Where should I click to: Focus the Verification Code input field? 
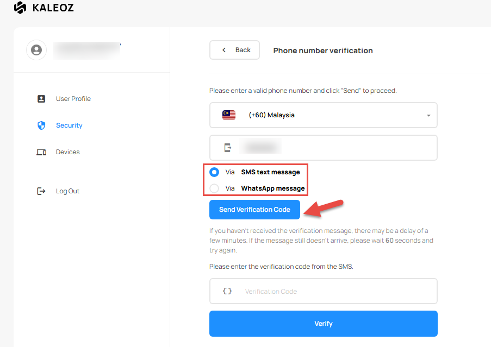pyautogui.click(x=324, y=291)
